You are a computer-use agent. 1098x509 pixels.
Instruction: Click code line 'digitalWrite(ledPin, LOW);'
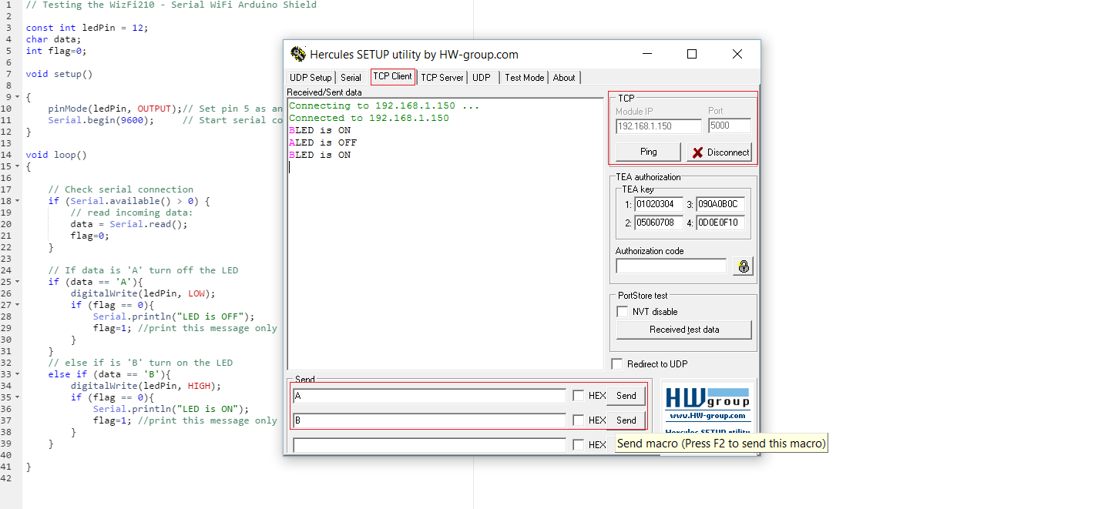point(143,293)
